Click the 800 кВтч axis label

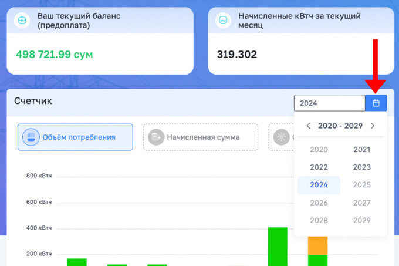coord(39,176)
